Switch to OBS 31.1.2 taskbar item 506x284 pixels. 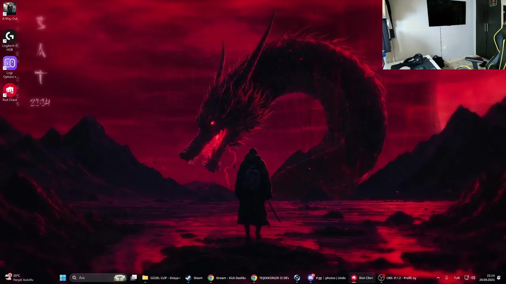pyautogui.click(x=397, y=278)
